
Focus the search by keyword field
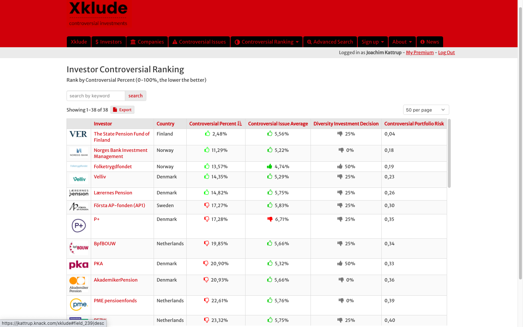click(x=96, y=96)
